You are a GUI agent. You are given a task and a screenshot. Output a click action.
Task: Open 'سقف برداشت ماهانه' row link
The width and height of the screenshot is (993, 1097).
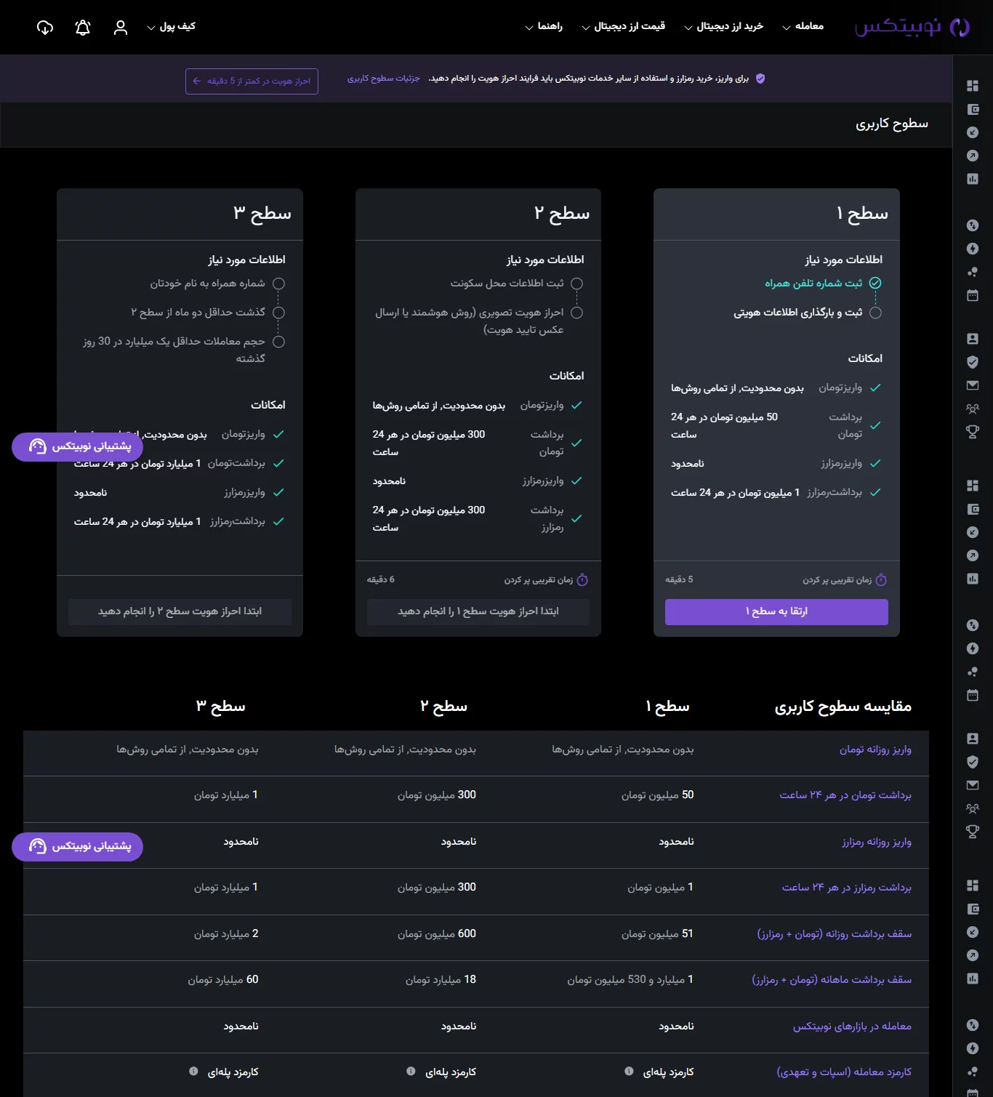[x=832, y=980]
